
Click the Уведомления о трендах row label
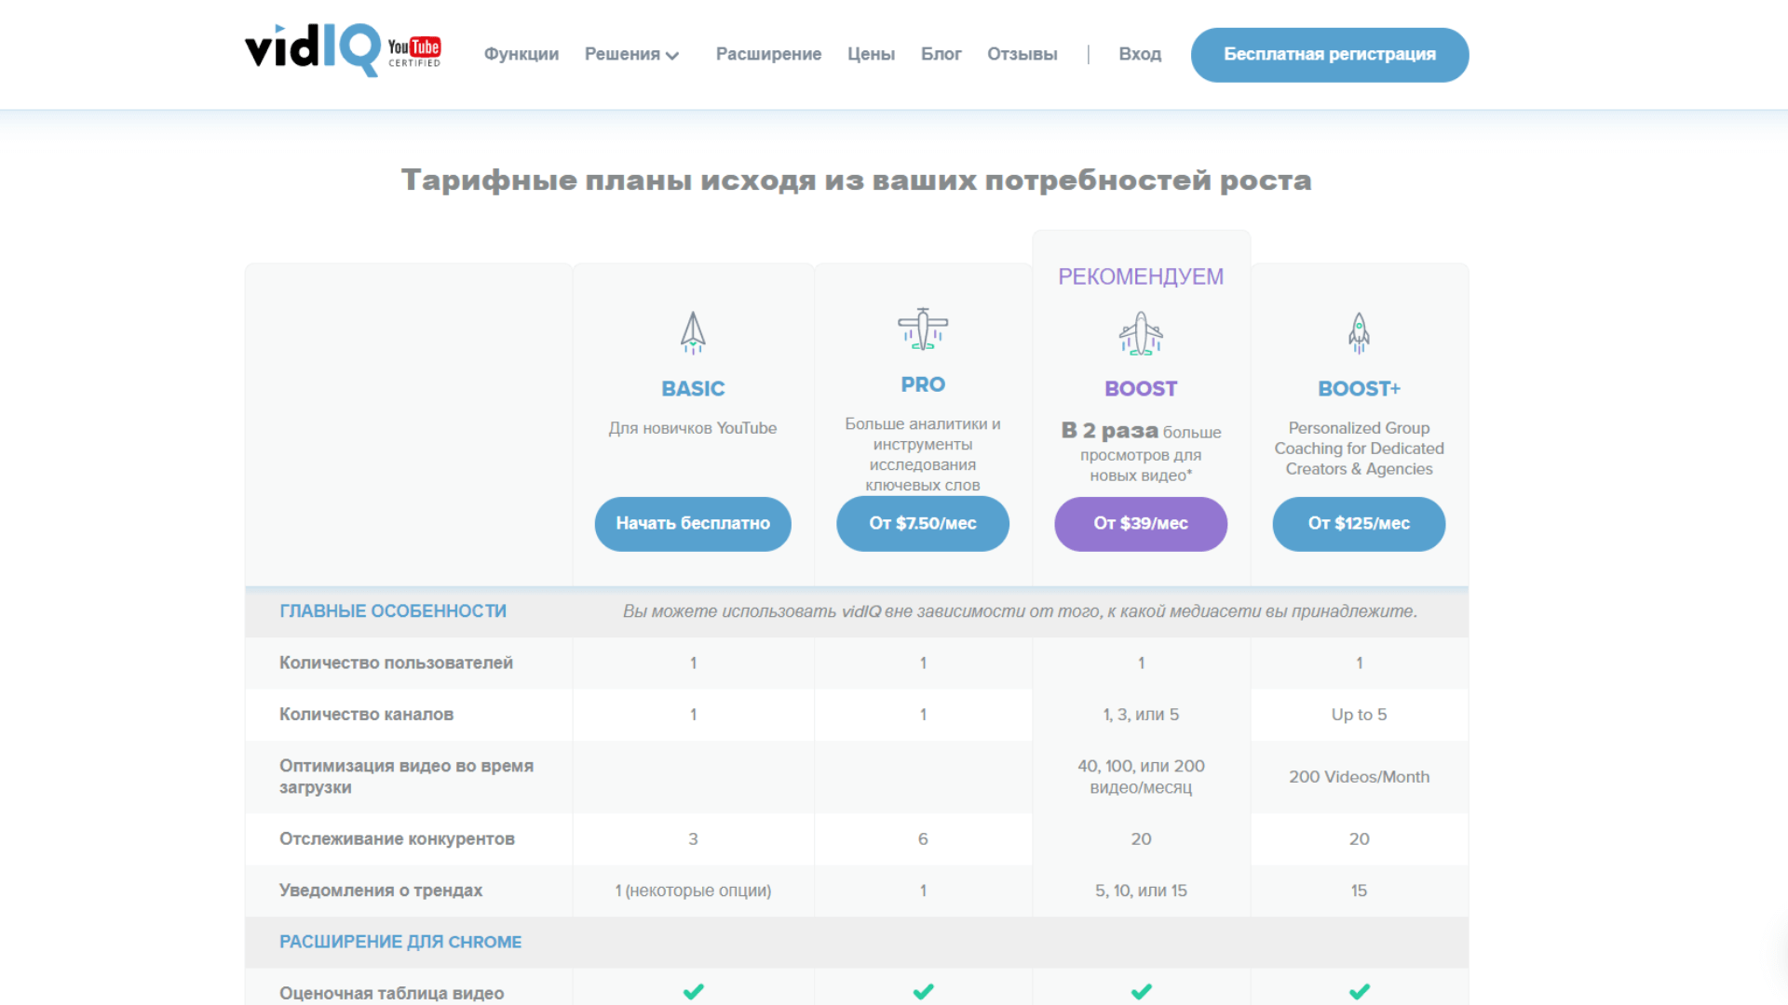coord(380,891)
